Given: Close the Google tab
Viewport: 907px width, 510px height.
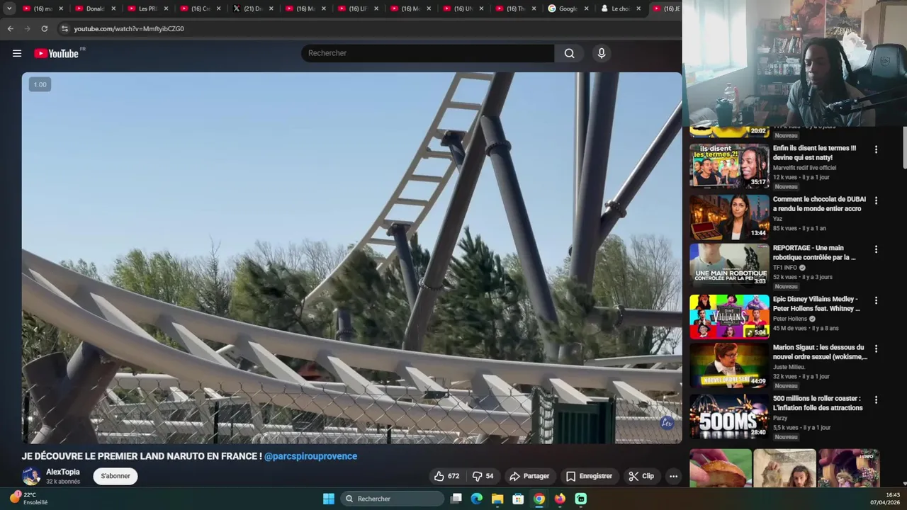Looking at the screenshot, I should coord(586,8).
